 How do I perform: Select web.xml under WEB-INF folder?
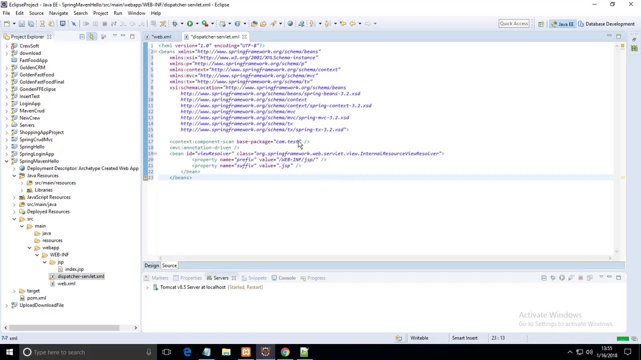pyautogui.click(x=66, y=283)
